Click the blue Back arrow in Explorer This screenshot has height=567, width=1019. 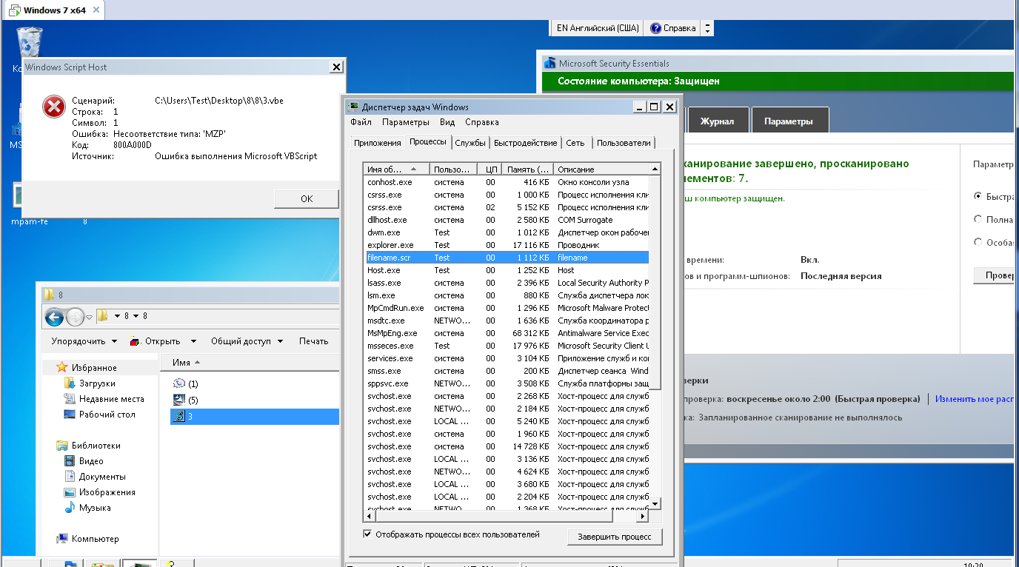pyautogui.click(x=54, y=317)
